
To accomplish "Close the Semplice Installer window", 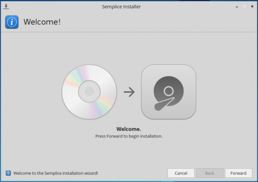I will (252, 6).
